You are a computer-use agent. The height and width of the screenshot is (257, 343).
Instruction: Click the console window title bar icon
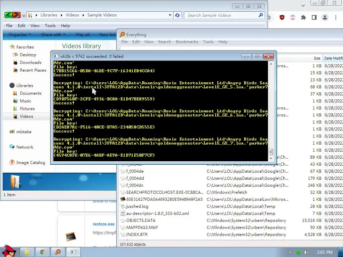point(56,56)
